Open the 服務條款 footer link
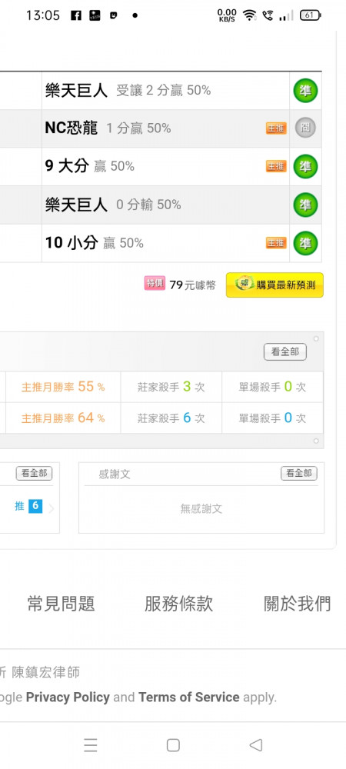 [179, 604]
